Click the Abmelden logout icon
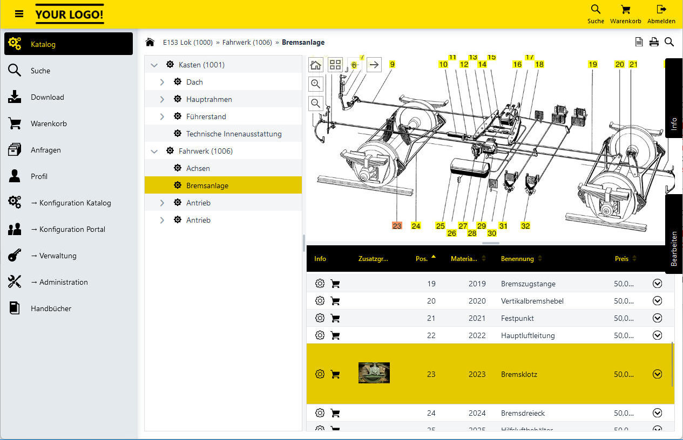 point(661,10)
